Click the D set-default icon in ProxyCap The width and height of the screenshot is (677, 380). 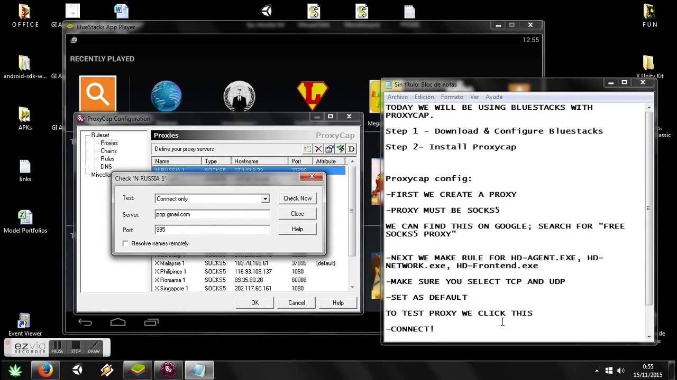351,149
